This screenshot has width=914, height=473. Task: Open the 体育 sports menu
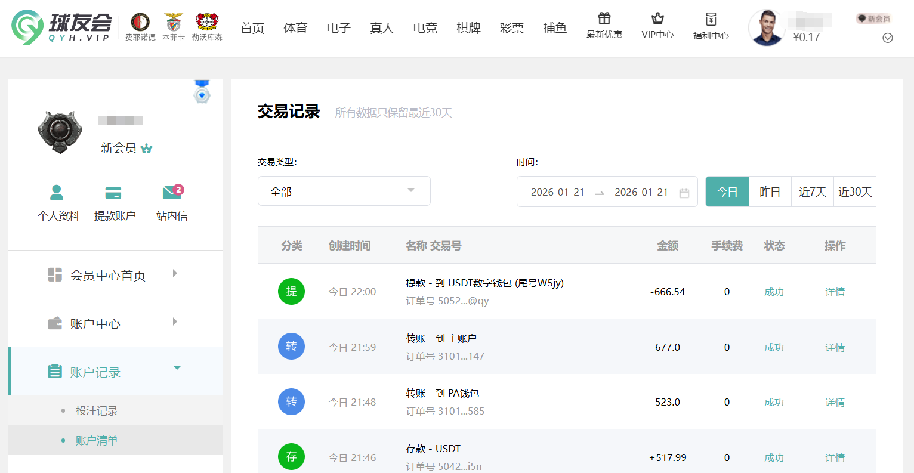(x=295, y=27)
